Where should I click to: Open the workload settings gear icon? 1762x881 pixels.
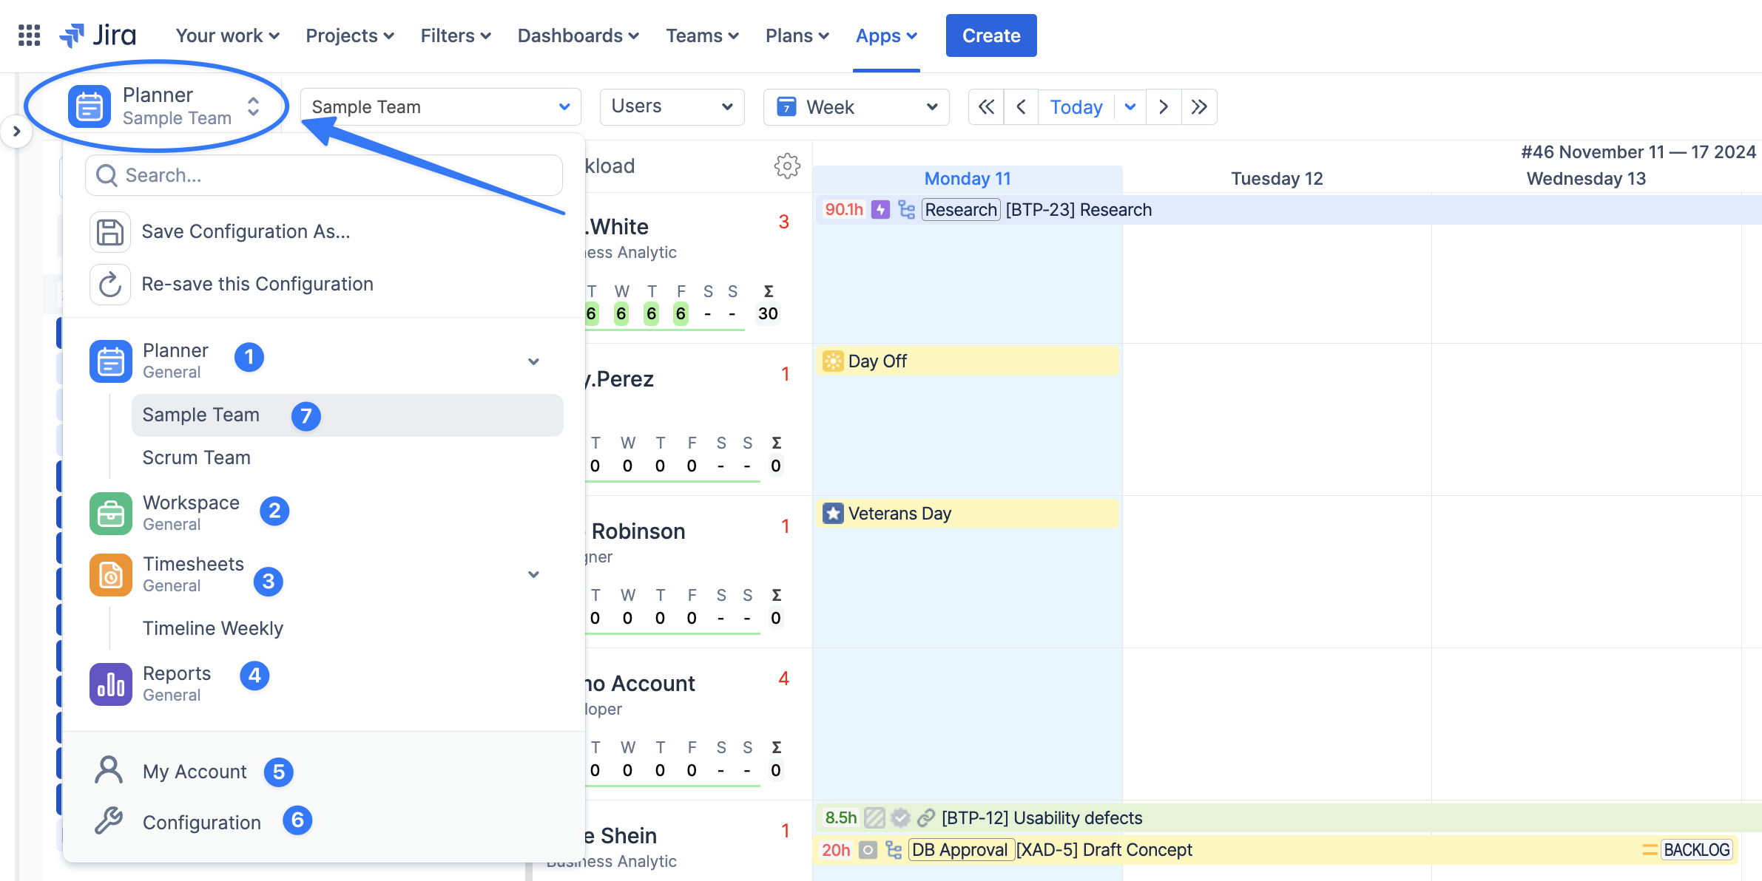click(787, 166)
